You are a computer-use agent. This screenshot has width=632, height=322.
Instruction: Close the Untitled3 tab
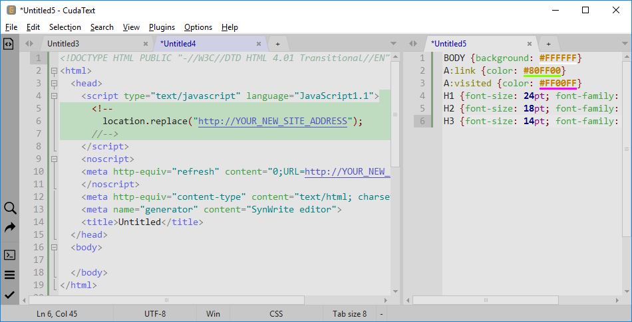pyautogui.click(x=146, y=44)
